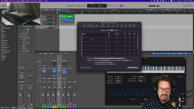Switch to the General synchronization tab
Image resolution: width=194 pixels, height=109 pixels.
(x=103, y=30)
